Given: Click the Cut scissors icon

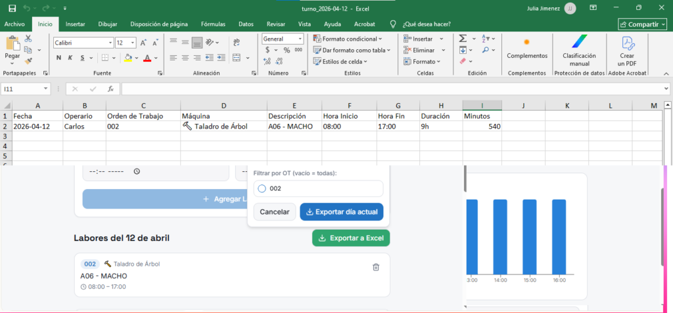Looking at the screenshot, I should point(28,39).
